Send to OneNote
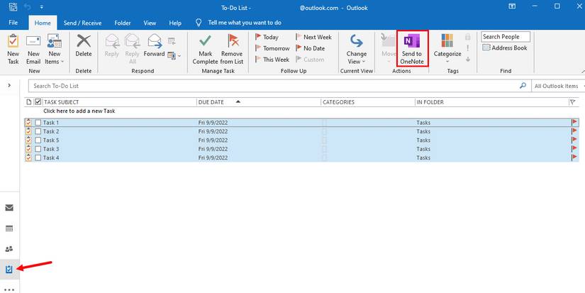 (412, 49)
